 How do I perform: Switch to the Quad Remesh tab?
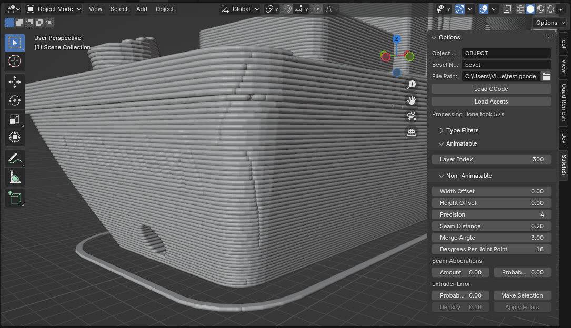564,102
